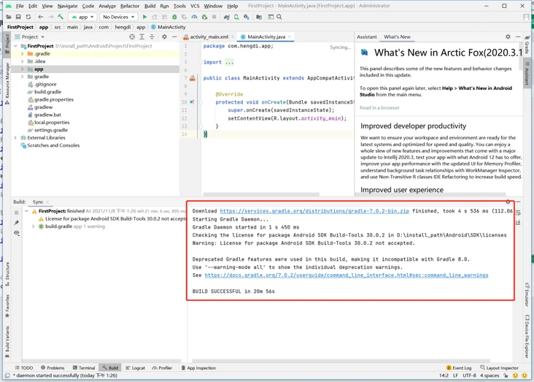Click the Sync/Reload from disk icon

pyautogui.click(x=28, y=17)
